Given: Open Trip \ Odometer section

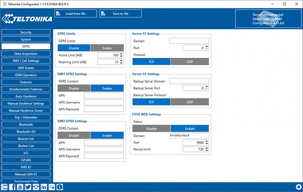Looking at the screenshot, I should (x=26, y=117).
